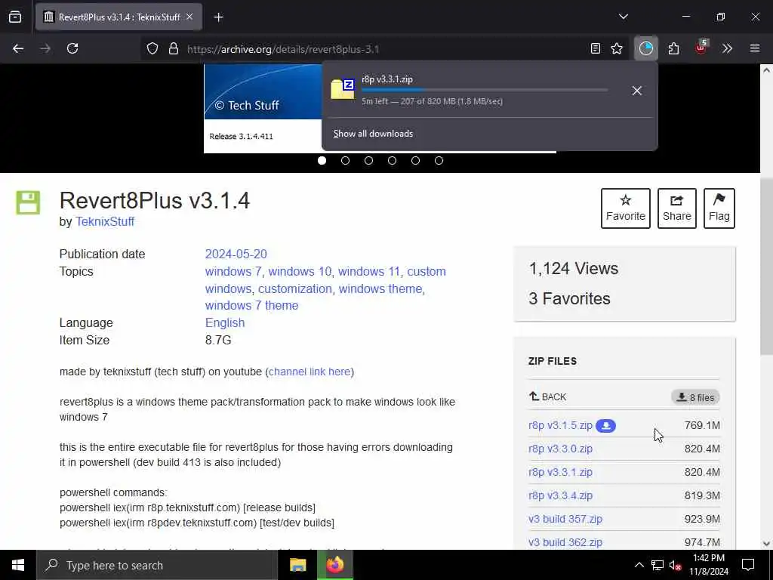Screen dimensions: 773x580
Task: Show hidden system tray icons
Action: [639, 565]
